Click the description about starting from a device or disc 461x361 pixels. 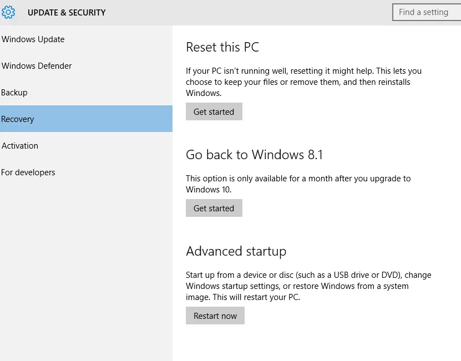(x=308, y=286)
